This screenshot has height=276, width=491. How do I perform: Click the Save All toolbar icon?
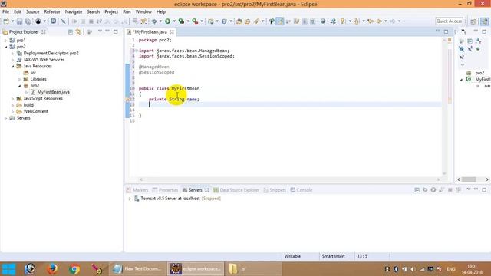[28, 21]
